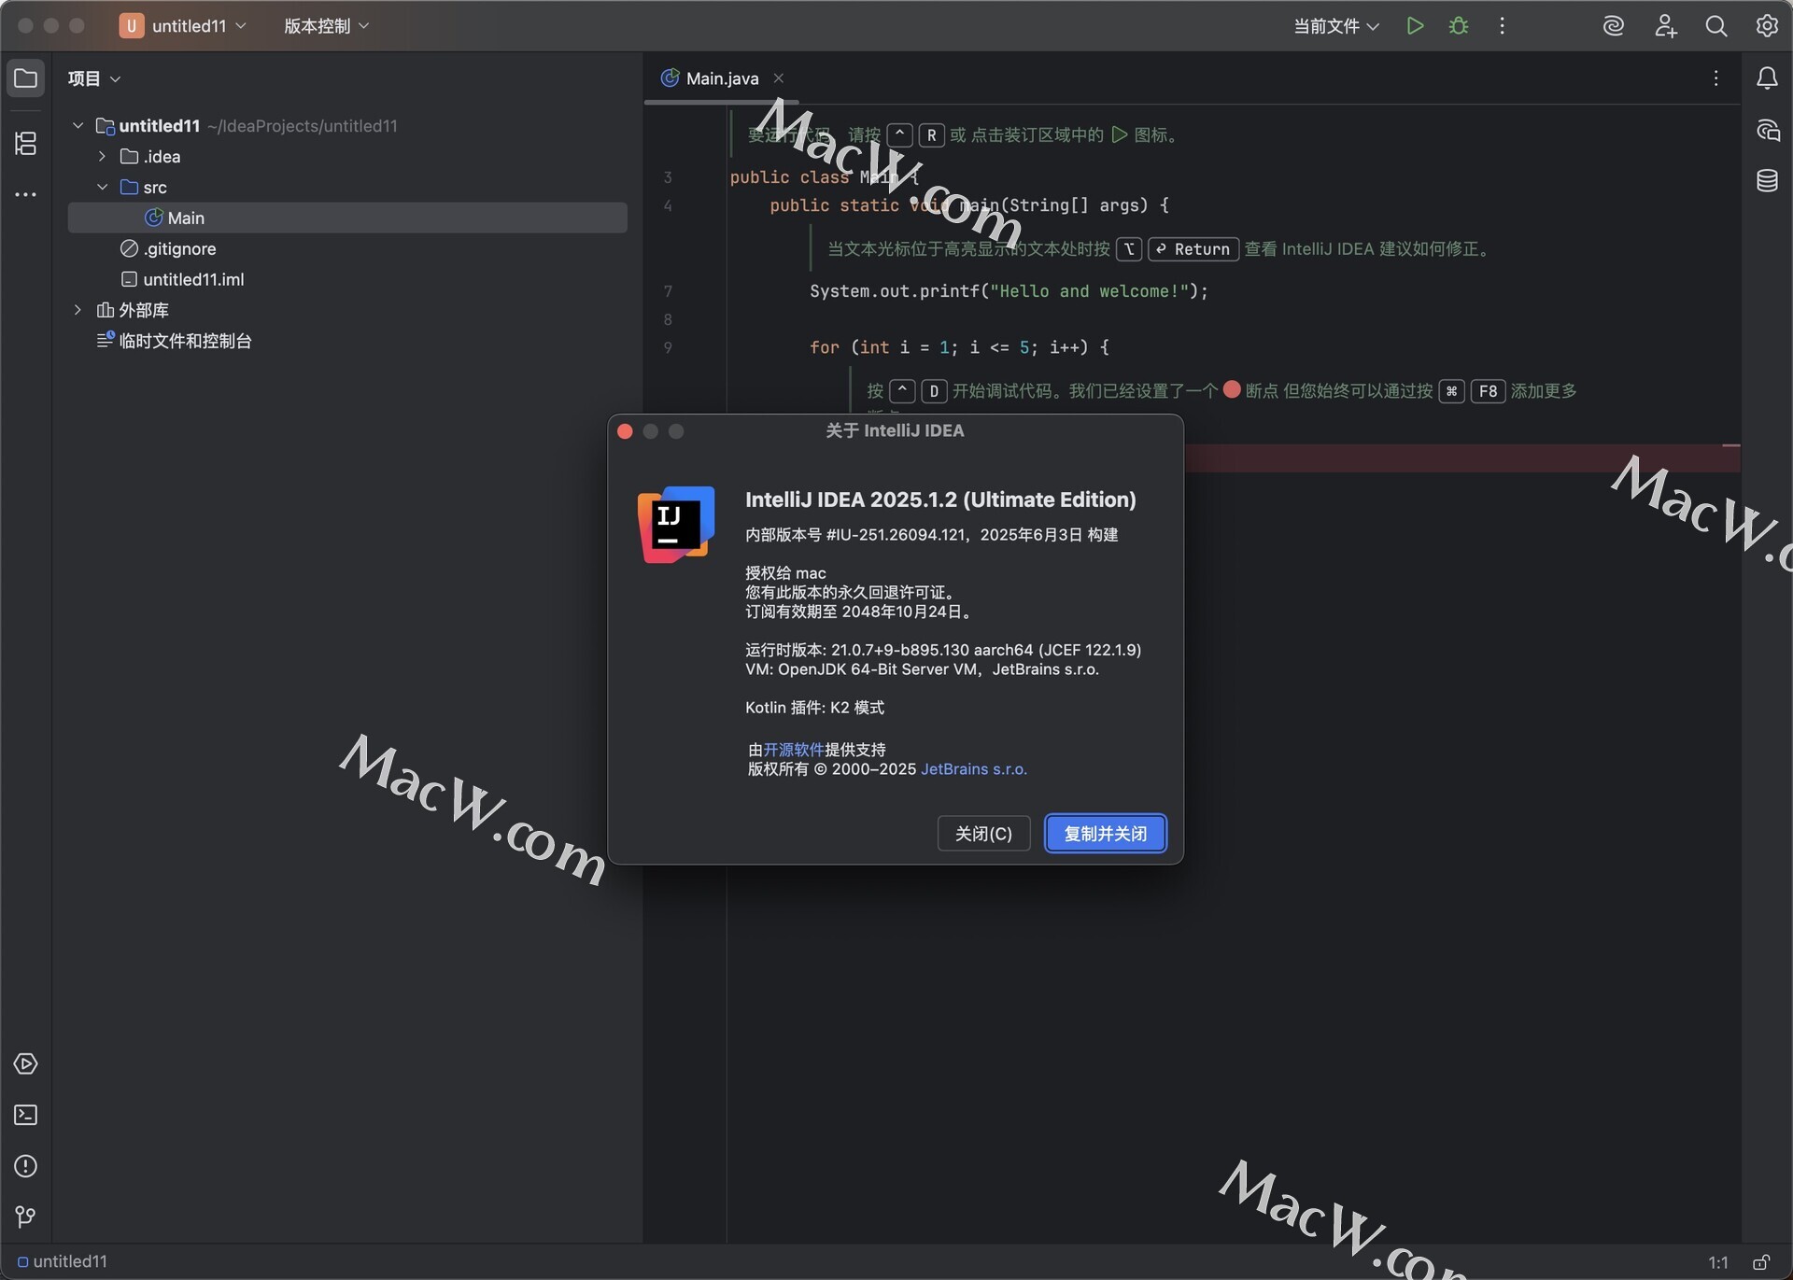
Task: Show more tool windows ellipsis
Action: pyautogui.click(x=25, y=194)
